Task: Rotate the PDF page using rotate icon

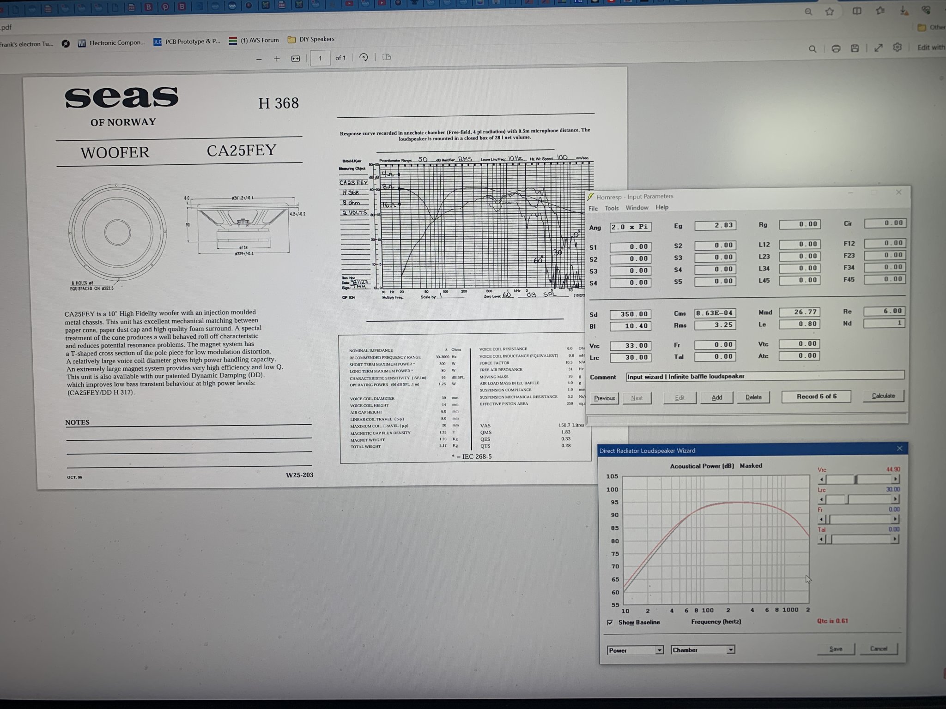Action: [364, 58]
